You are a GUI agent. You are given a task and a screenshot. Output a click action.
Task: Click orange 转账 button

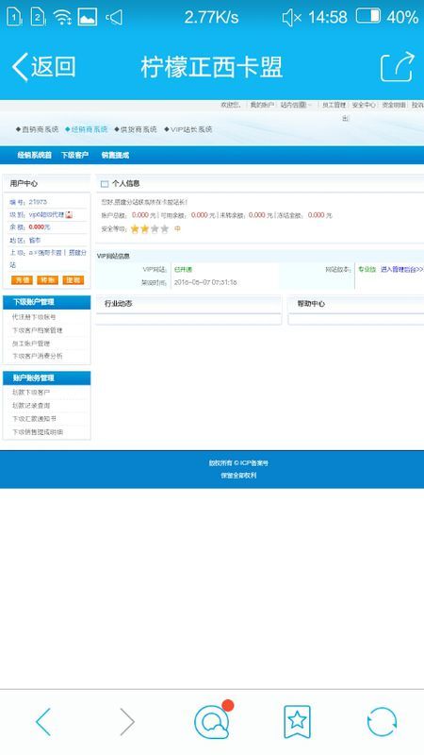pyautogui.click(x=47, y=279)
